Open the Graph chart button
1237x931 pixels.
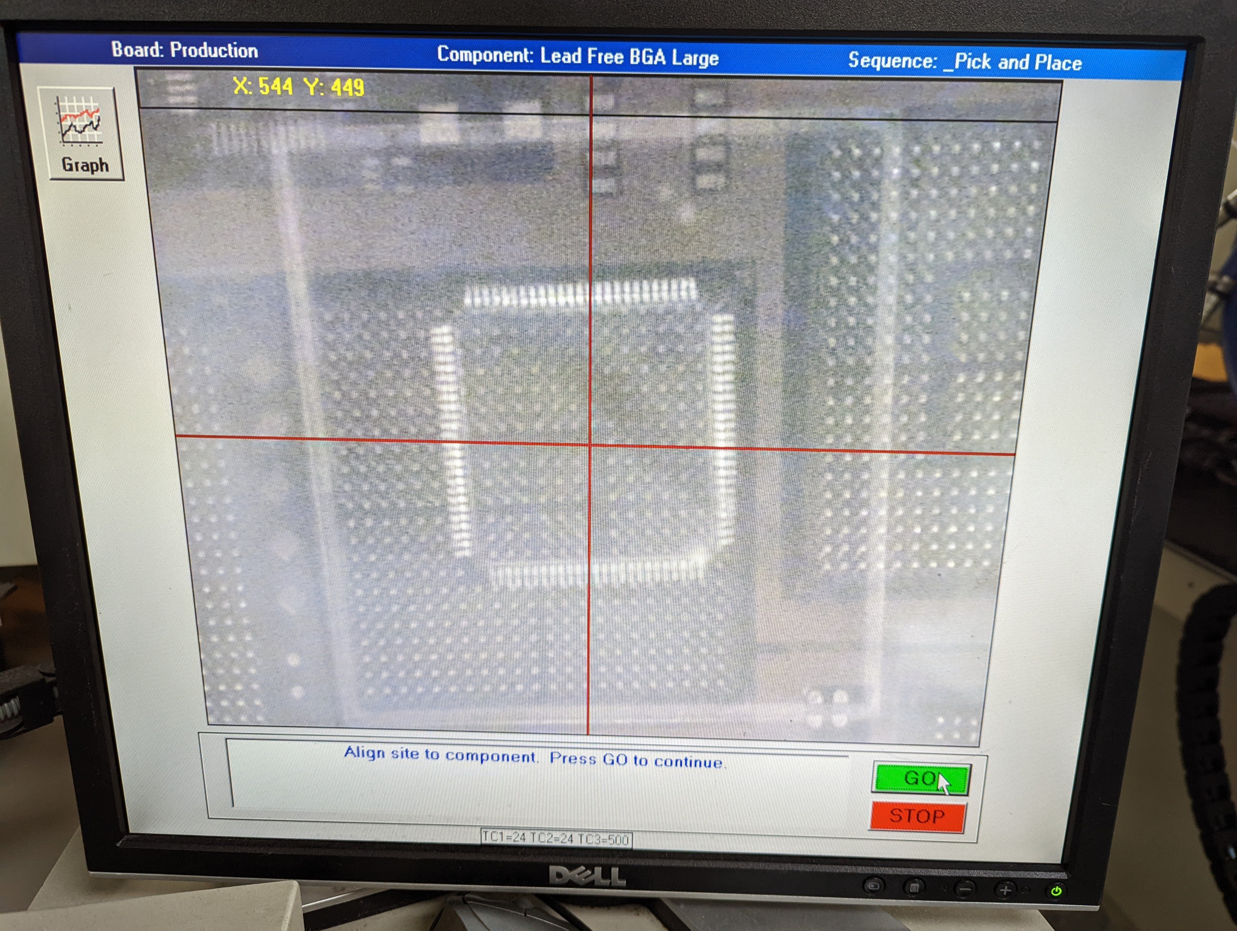click(85, 134)
